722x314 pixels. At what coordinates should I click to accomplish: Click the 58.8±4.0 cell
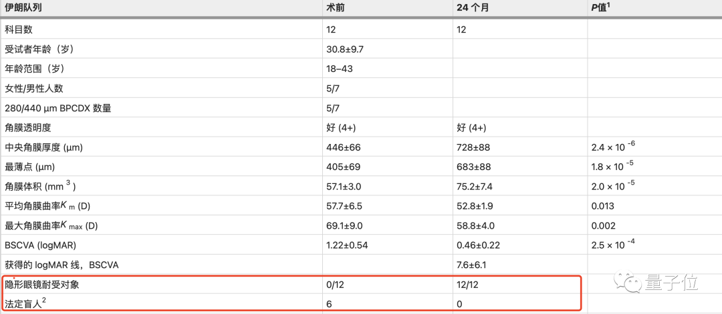(475, 226)
